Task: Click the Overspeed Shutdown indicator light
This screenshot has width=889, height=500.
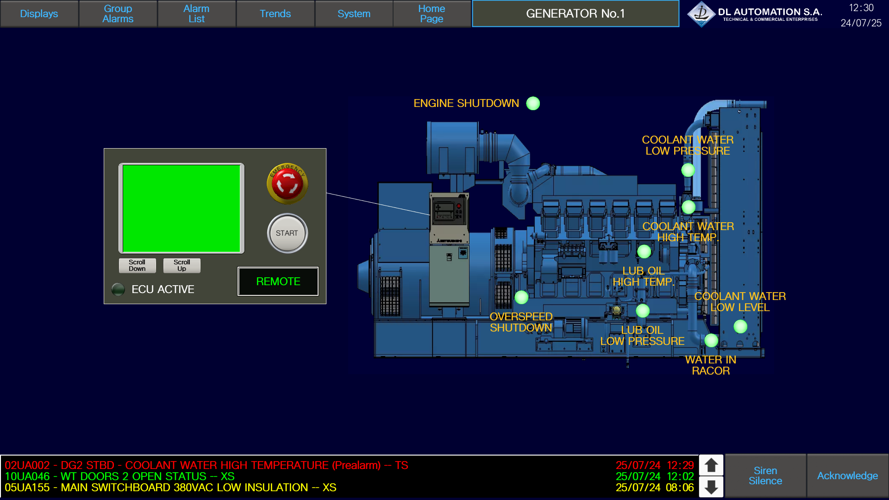Action: (x=521, y=297)
